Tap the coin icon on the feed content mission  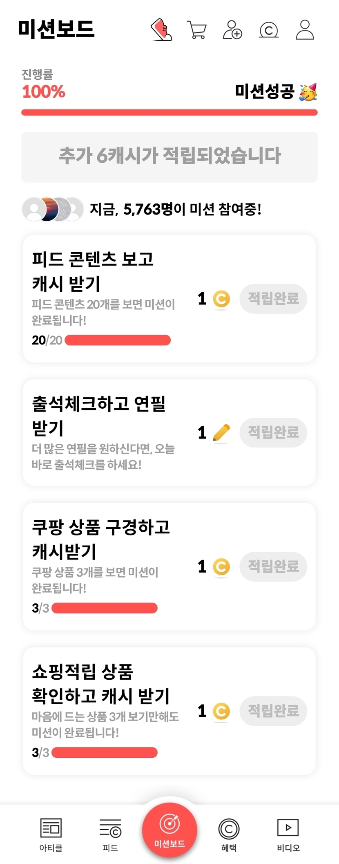click(221, 299)
